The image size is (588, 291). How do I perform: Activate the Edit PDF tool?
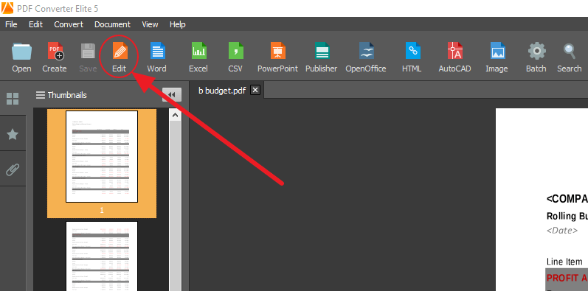(120, 52)
